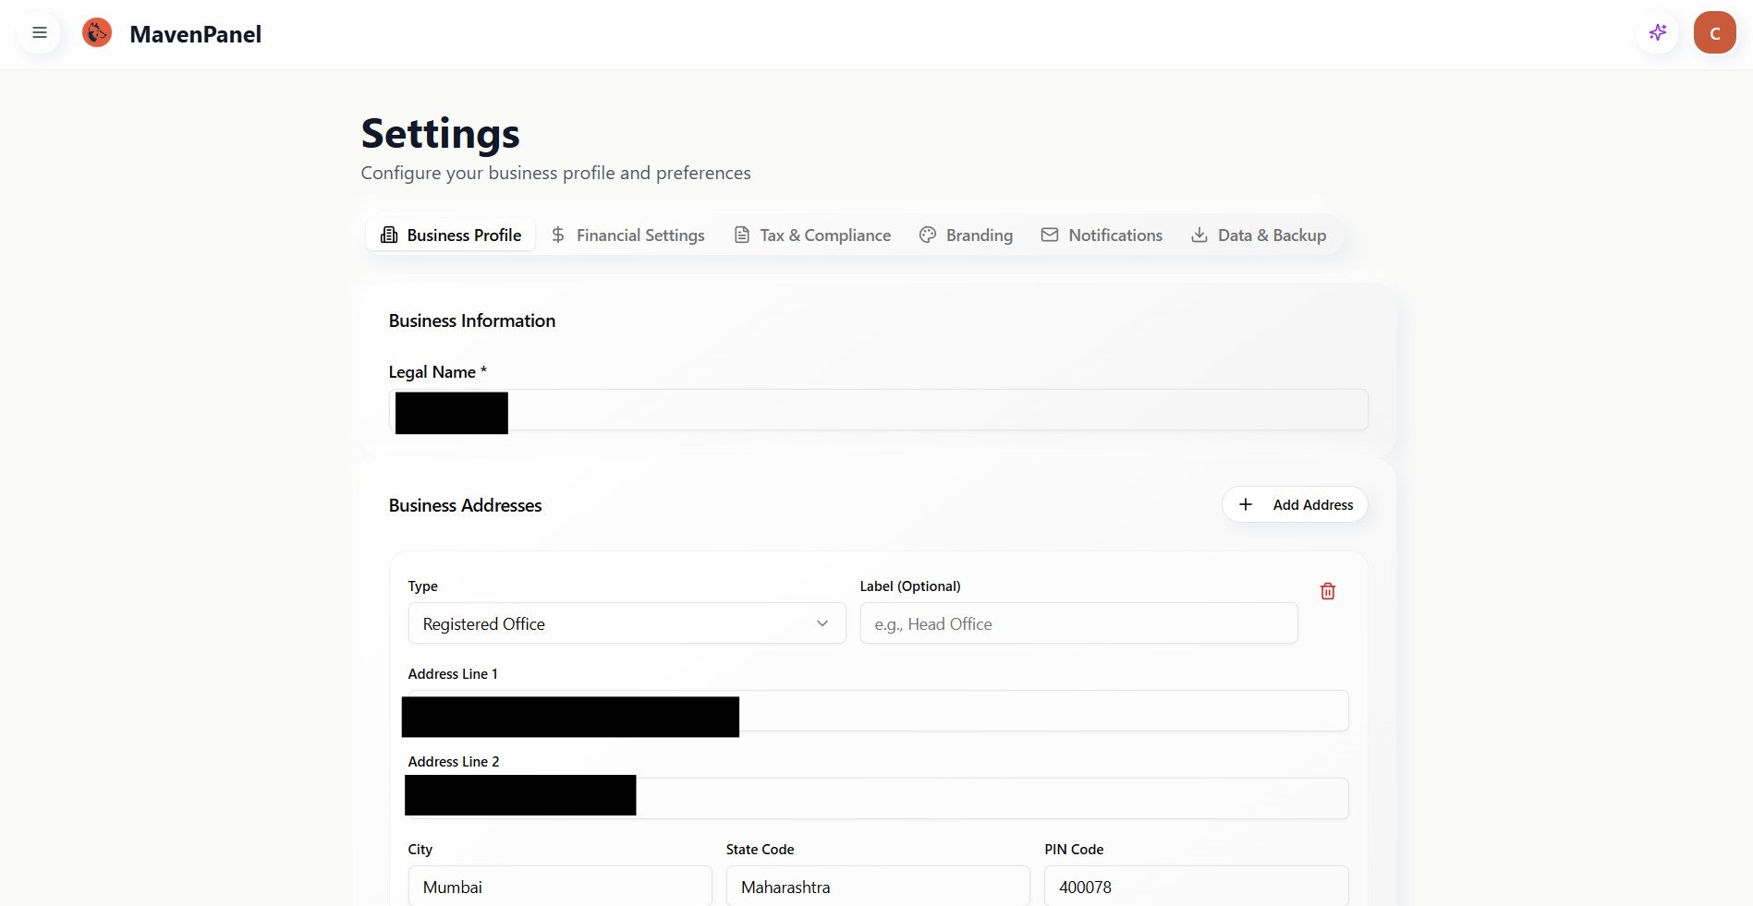Click into the Address Line 1 field
The height and width of the screenshot is (906, 1753).
point(878,711)
